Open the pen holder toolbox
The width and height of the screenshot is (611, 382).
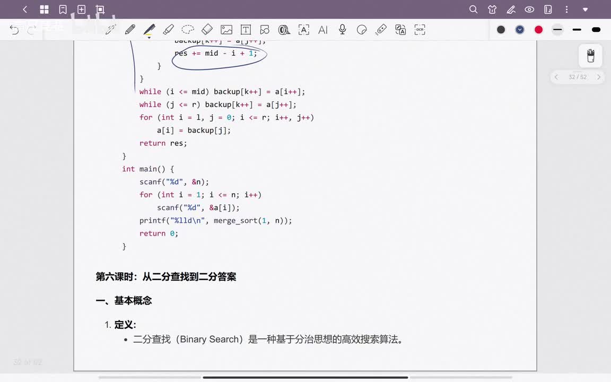point(590,56)
